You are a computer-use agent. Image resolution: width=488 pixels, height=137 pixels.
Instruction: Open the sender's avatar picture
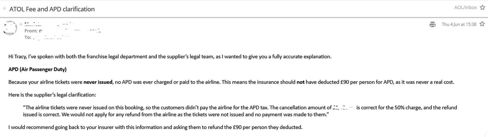10,28
